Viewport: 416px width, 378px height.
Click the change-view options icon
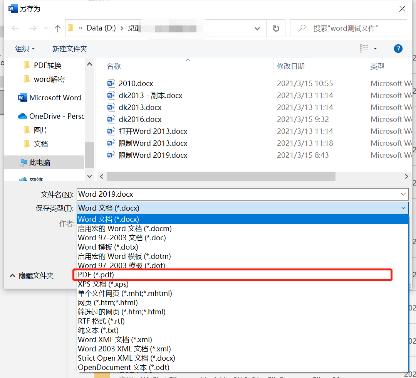coord(364,49)
